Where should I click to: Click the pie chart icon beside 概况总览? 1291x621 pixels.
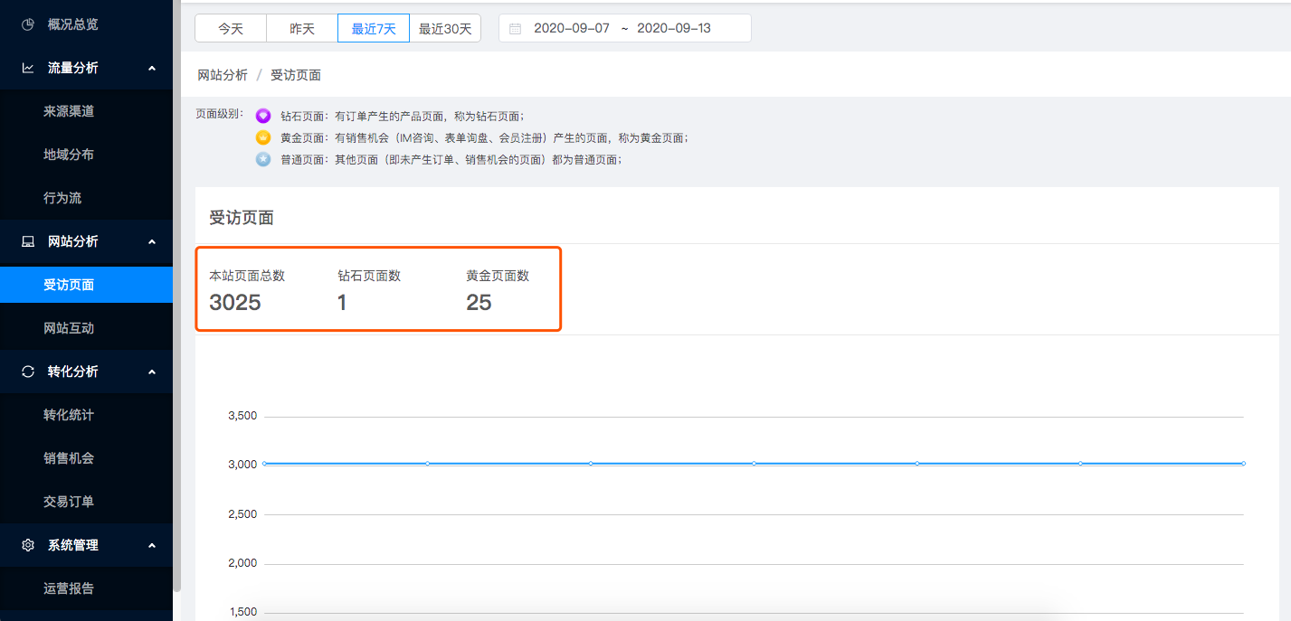(x=28, y=24)
